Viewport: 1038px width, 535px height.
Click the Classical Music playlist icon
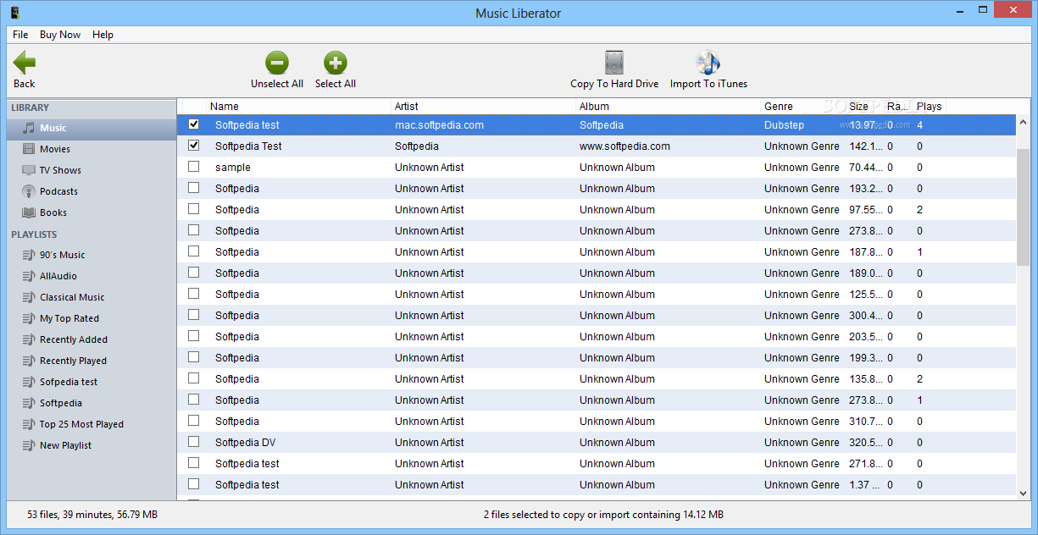[x=29, y=297]
